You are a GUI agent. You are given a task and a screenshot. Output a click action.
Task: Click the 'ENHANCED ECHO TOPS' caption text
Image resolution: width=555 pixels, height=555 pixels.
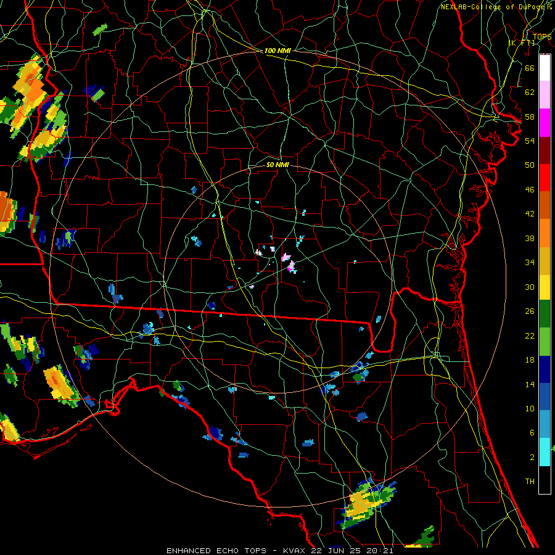[216, 551]
